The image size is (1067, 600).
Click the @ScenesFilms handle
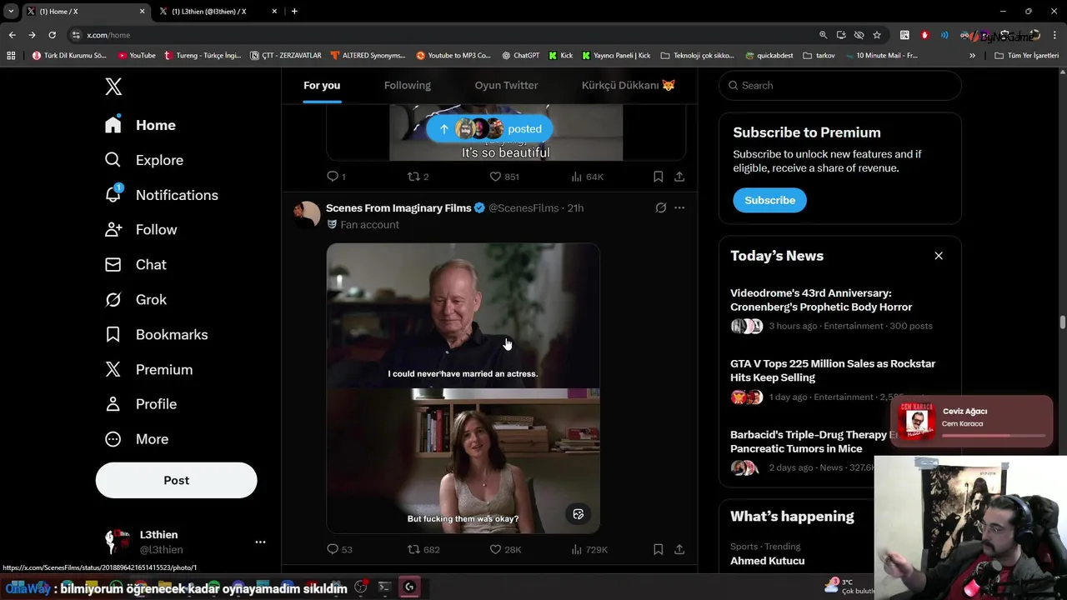[x=523, y=208]
